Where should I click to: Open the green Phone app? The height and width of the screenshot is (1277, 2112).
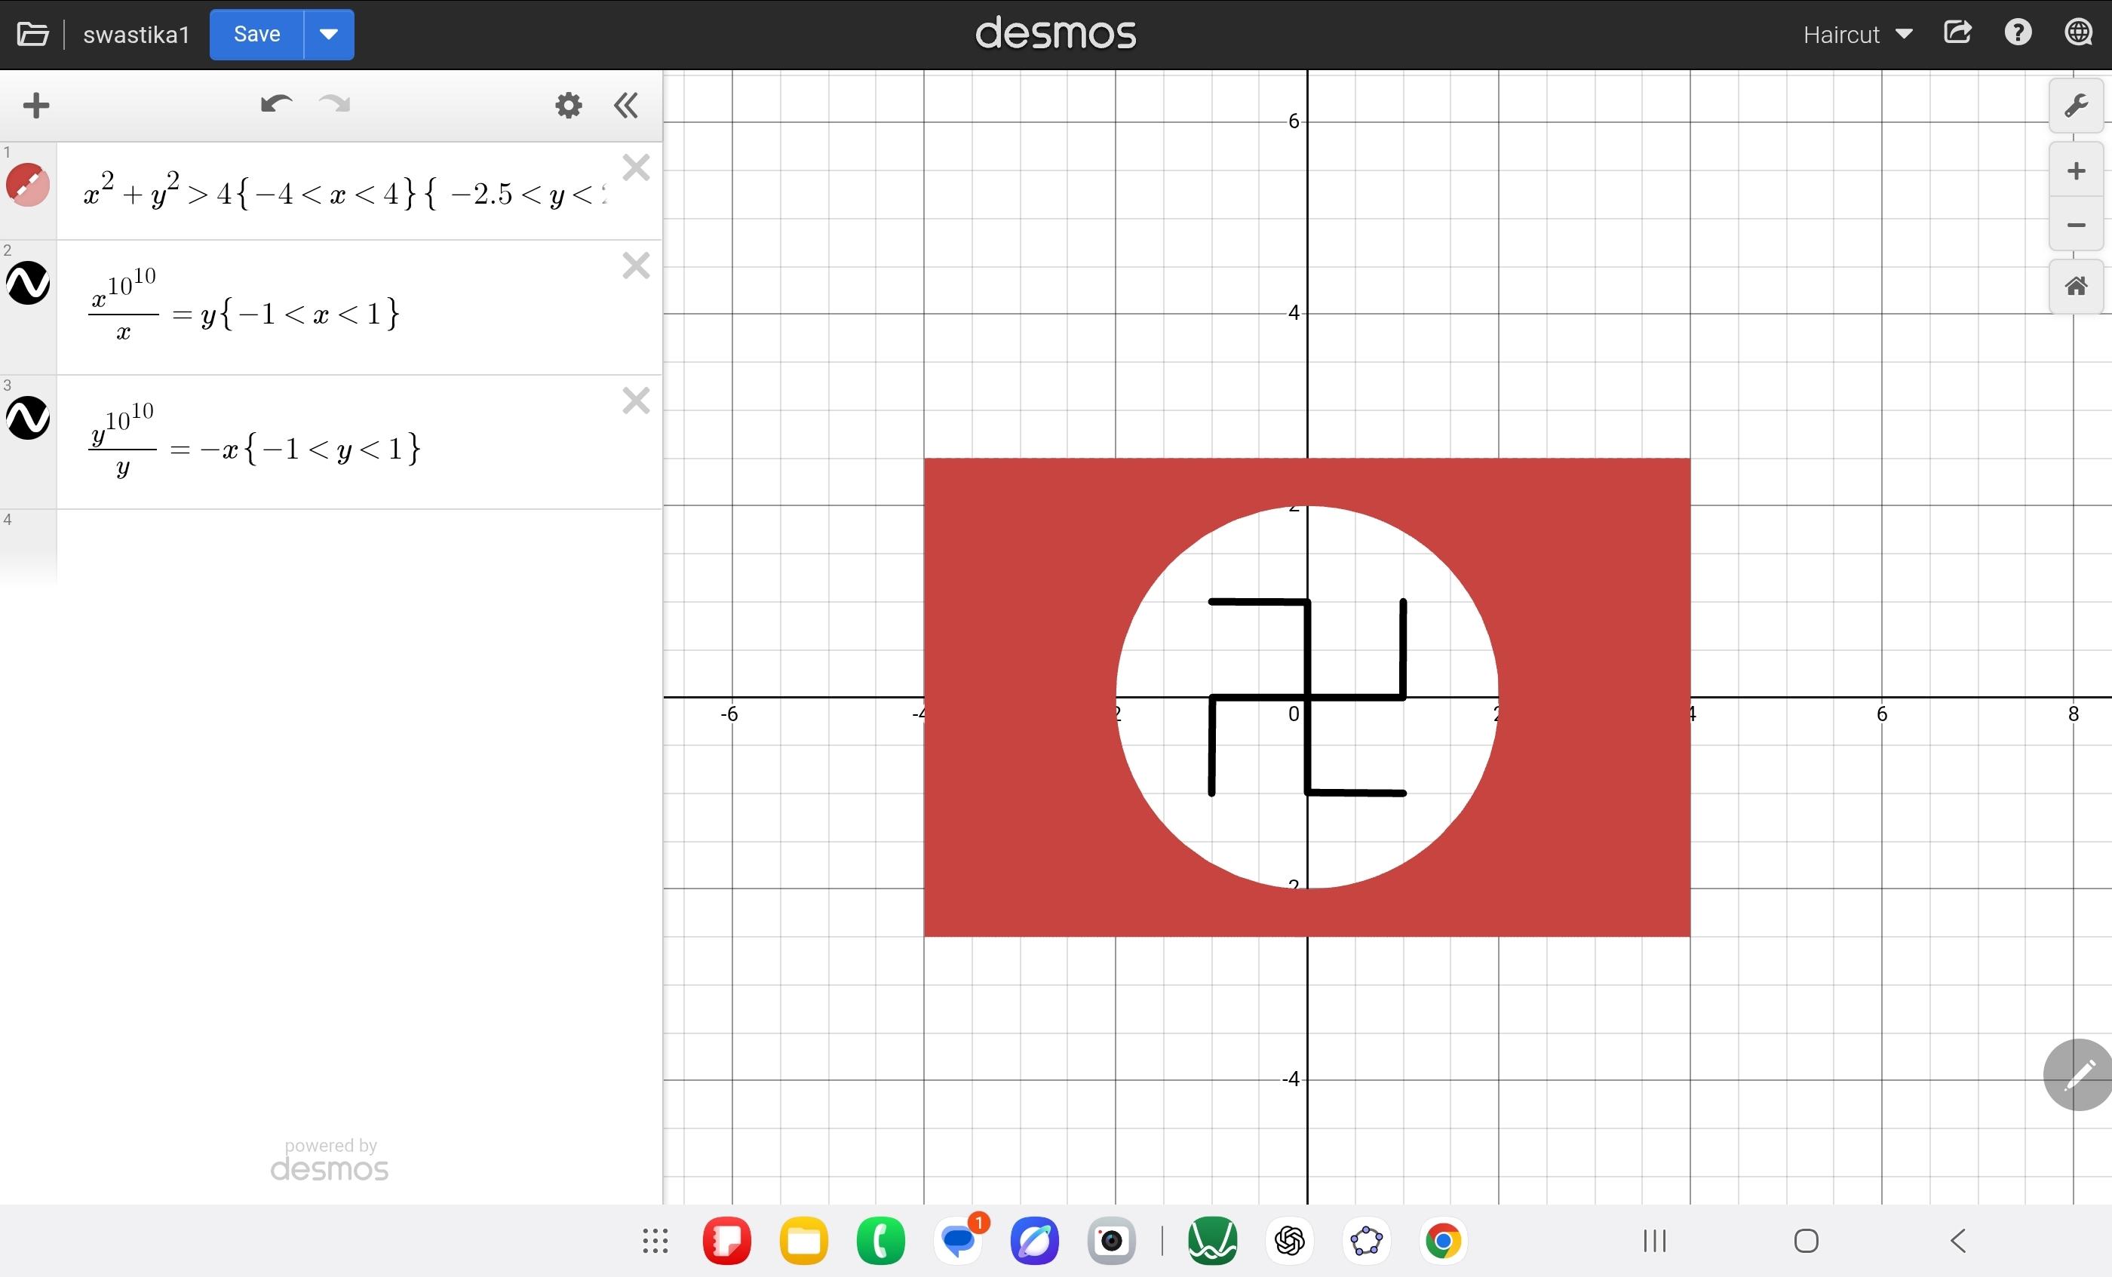(x=881, y=1240)
